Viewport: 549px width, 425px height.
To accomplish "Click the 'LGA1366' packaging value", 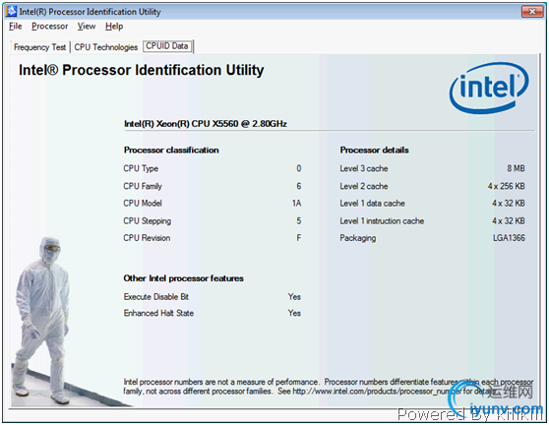I will pyautogui.click(x=509, y=238).
